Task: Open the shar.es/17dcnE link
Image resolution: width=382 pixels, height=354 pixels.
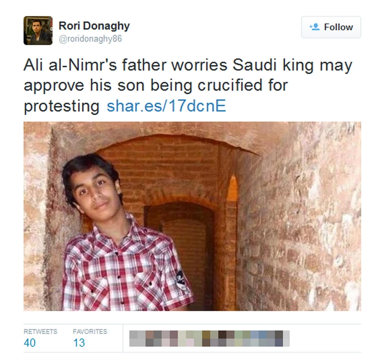Action: (x=166, y=106)
